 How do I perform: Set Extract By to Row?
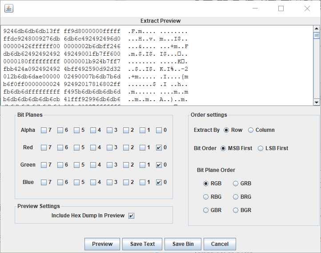point(226,130)
